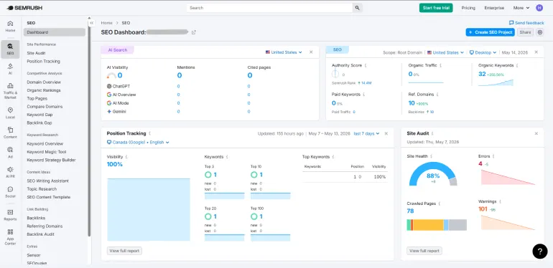Open Position Tracking in the sidebar
Image resolution: width=553 pixels, height=268 pixels.
43,61
